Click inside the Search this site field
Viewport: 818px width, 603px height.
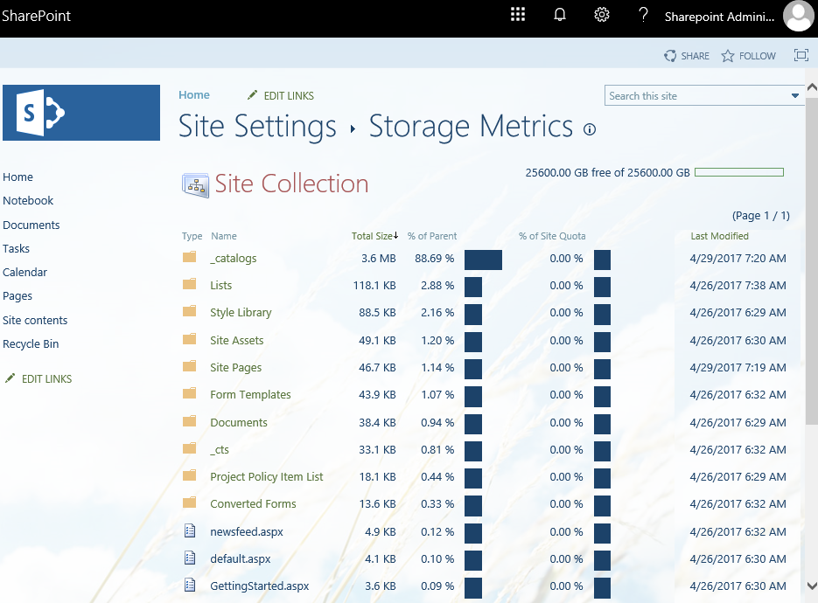click(682, 94)
